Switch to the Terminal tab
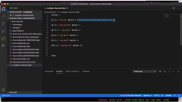This screenshot has height=102, width=182. click(86, 71)
